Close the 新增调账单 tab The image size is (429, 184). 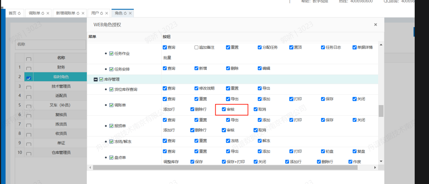(x=83, y=13)
